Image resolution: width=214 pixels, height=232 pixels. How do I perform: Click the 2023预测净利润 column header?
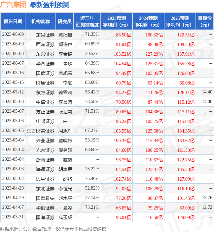(x=117, y=22)
